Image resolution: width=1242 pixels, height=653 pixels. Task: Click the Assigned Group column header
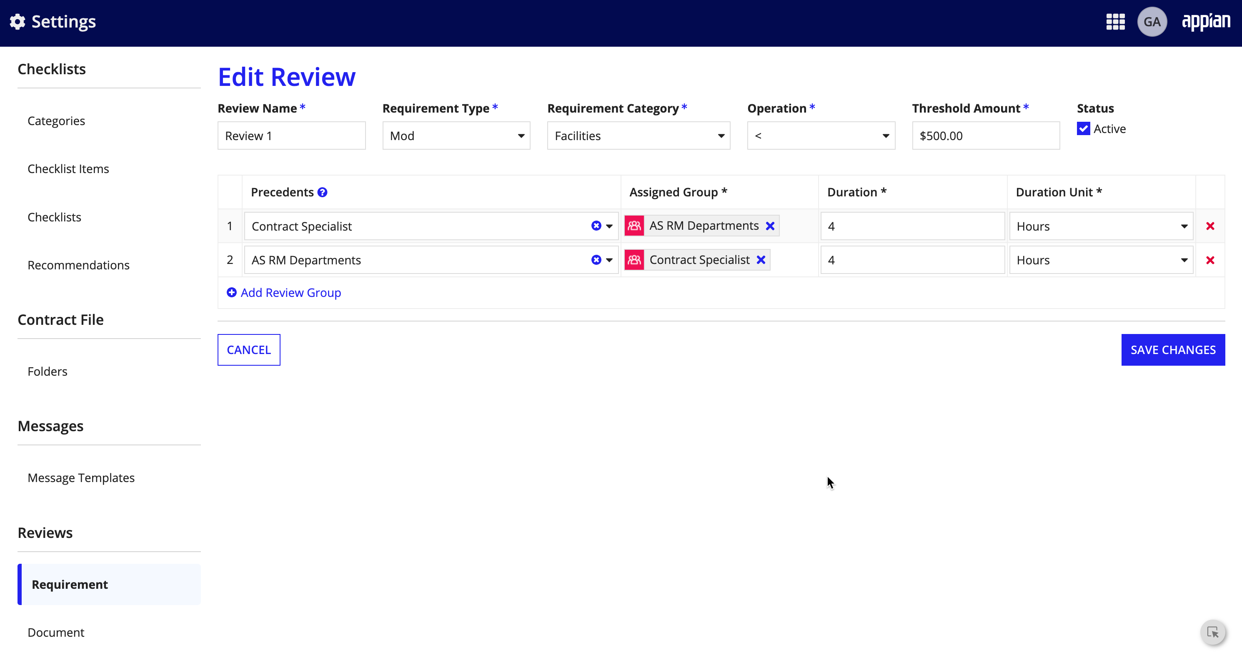tap(678, 192)
